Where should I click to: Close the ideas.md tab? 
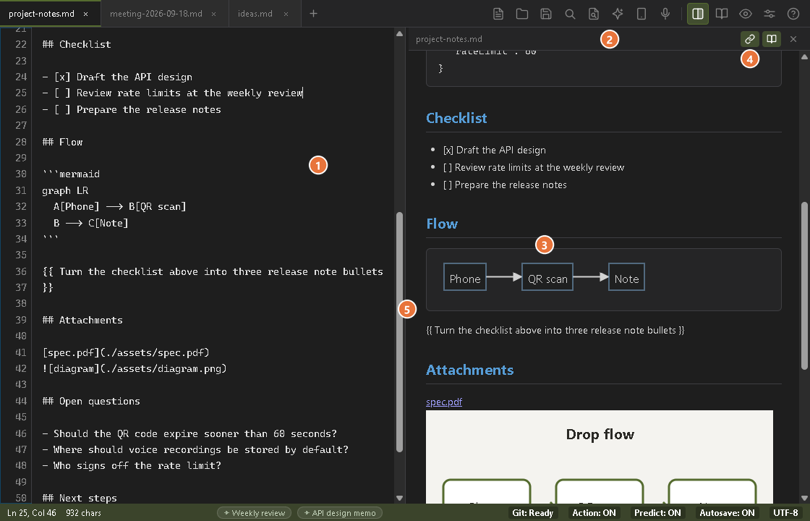286,14
